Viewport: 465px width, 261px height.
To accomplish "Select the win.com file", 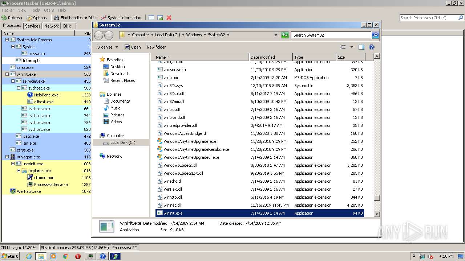I will (260, 78).
